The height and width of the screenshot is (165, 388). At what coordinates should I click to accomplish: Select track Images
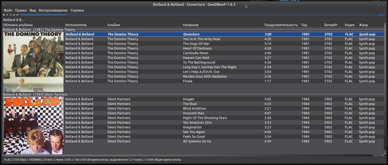224,99
